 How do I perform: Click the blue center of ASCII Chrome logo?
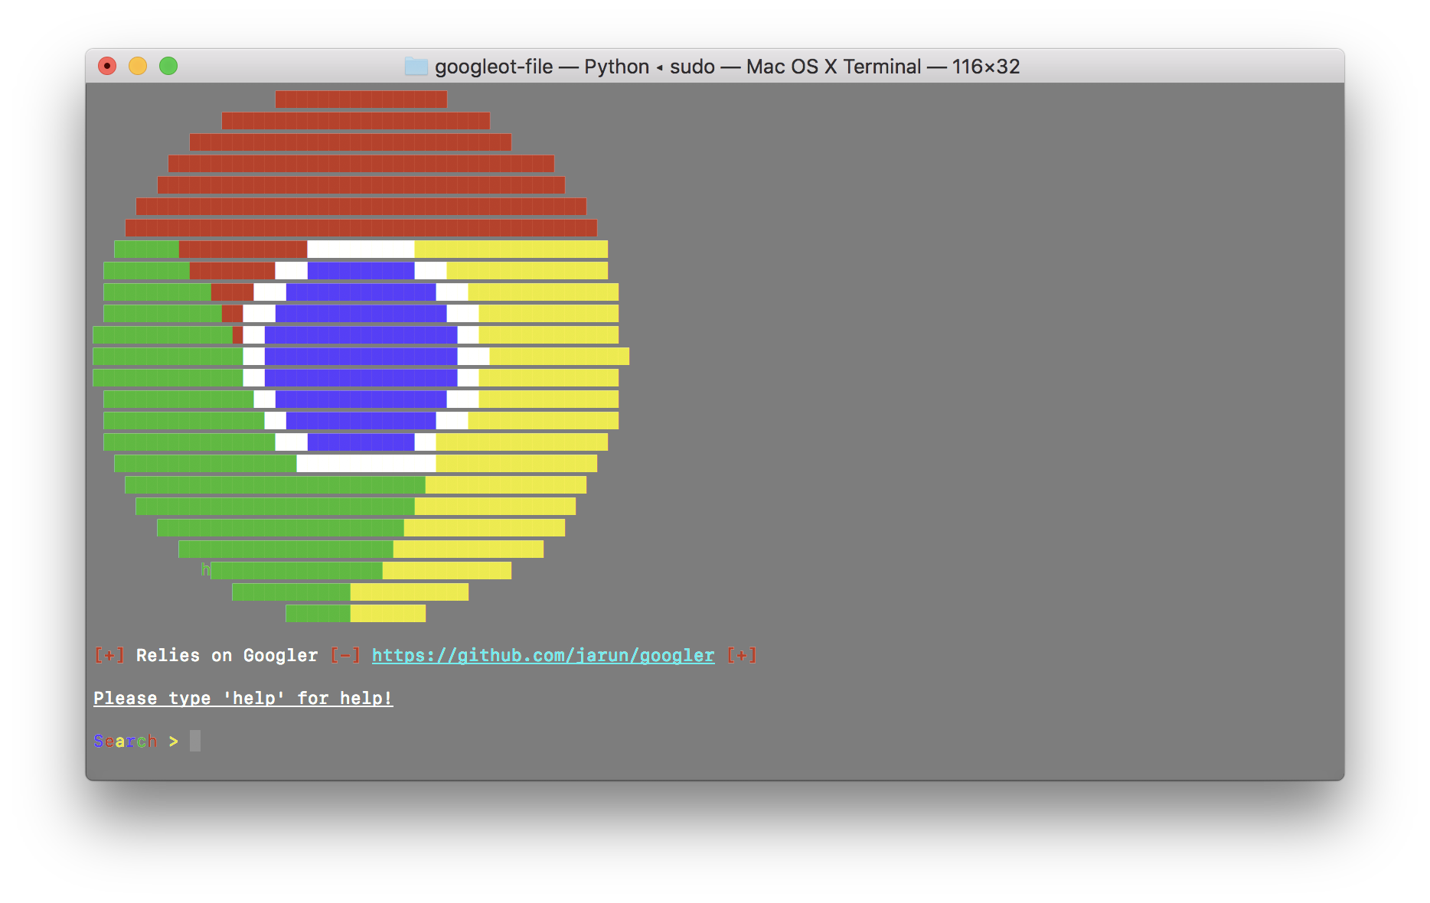(x=361, y=356)
